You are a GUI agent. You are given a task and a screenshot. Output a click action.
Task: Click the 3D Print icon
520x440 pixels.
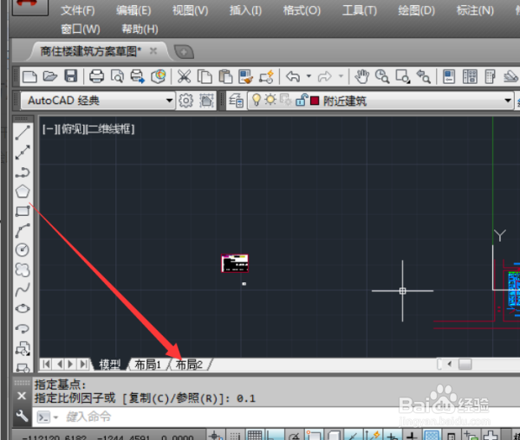point(159,76)
